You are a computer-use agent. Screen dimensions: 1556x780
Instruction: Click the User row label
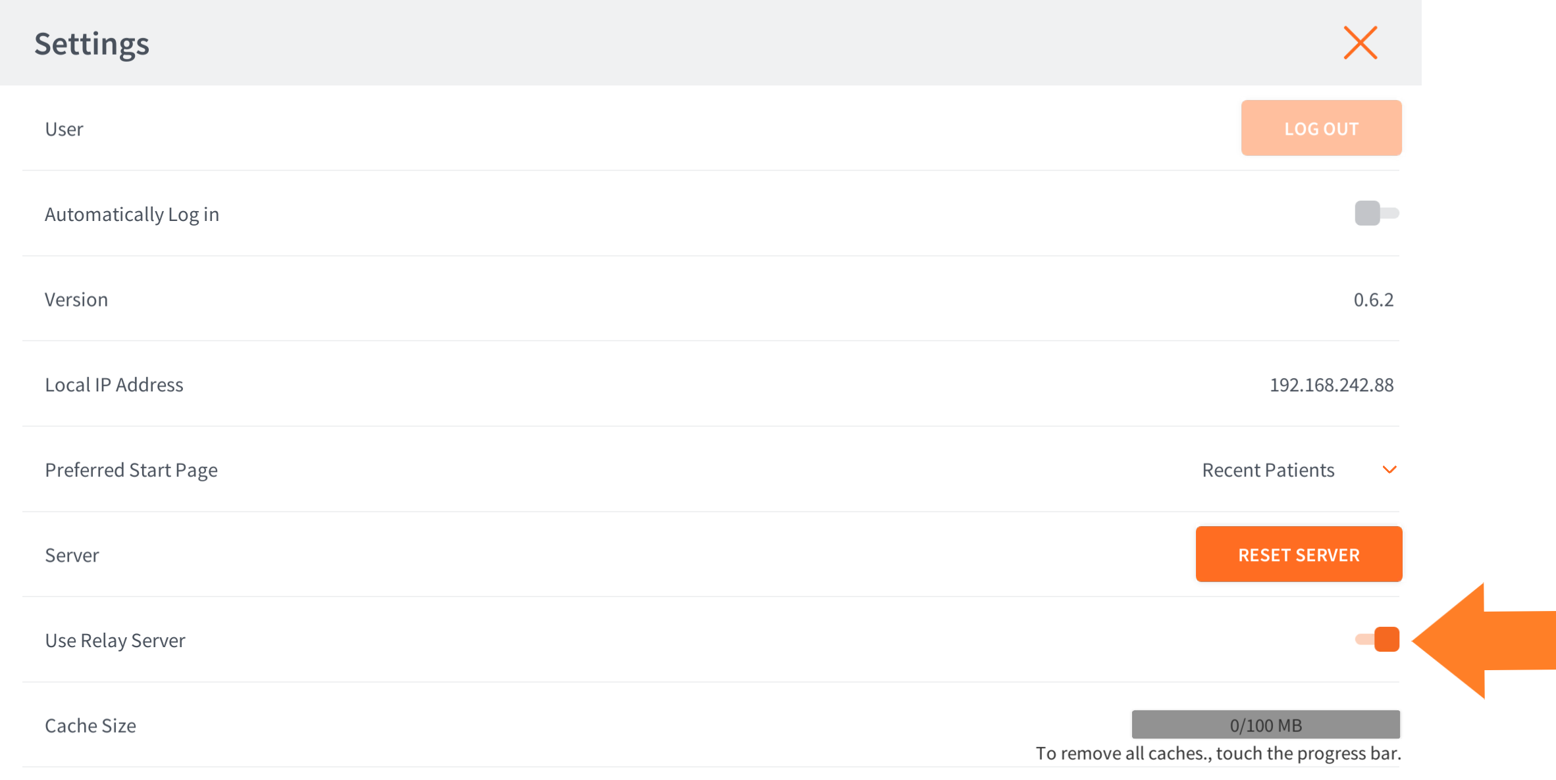coord(64,129)
